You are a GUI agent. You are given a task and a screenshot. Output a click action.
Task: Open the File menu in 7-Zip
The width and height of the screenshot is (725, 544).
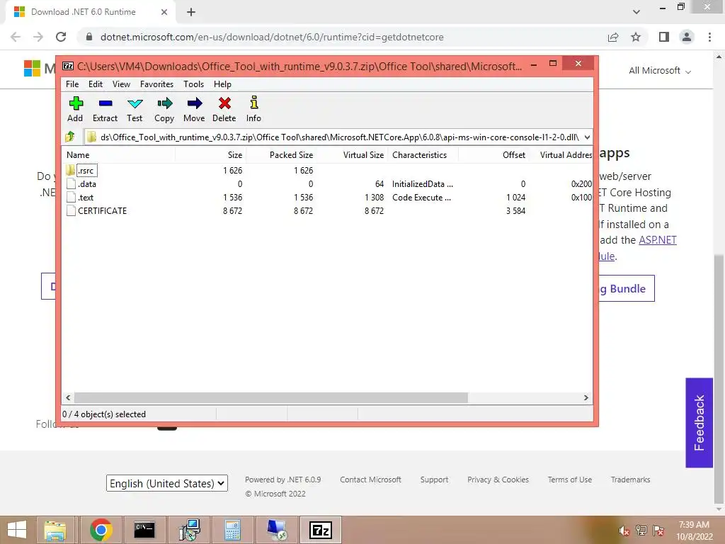point(72,84)
